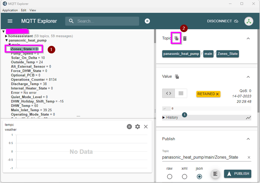Switch value view to raw code

point(168,93)
